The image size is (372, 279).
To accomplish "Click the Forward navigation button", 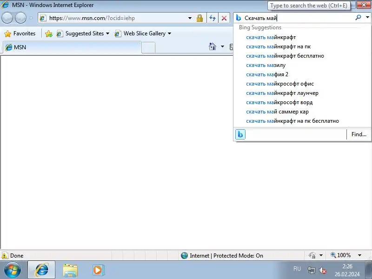I will click(x=20, y=18).
